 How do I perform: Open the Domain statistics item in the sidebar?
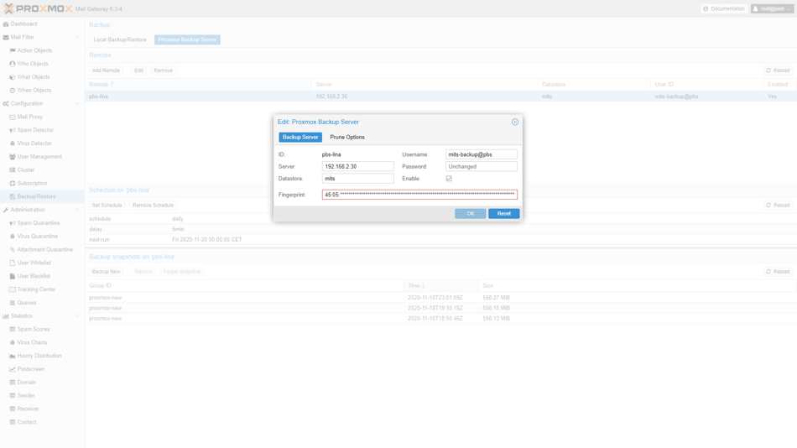27,383
